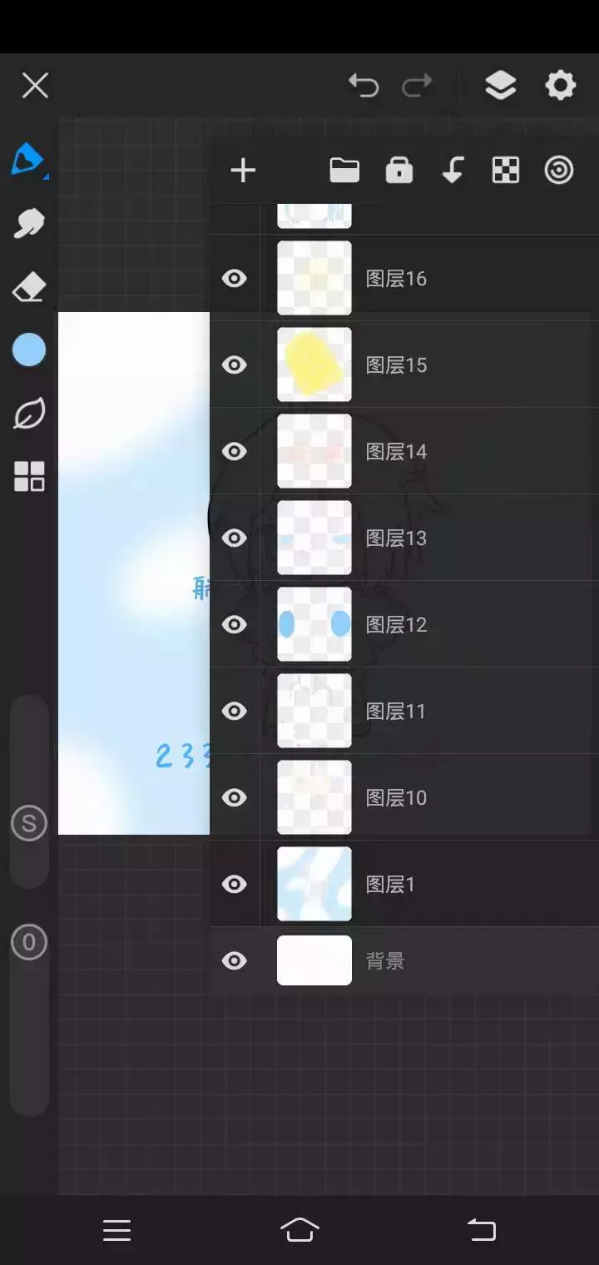
Task: Collapse the layers panel via layers icon
Action: (x=500, y=85)
